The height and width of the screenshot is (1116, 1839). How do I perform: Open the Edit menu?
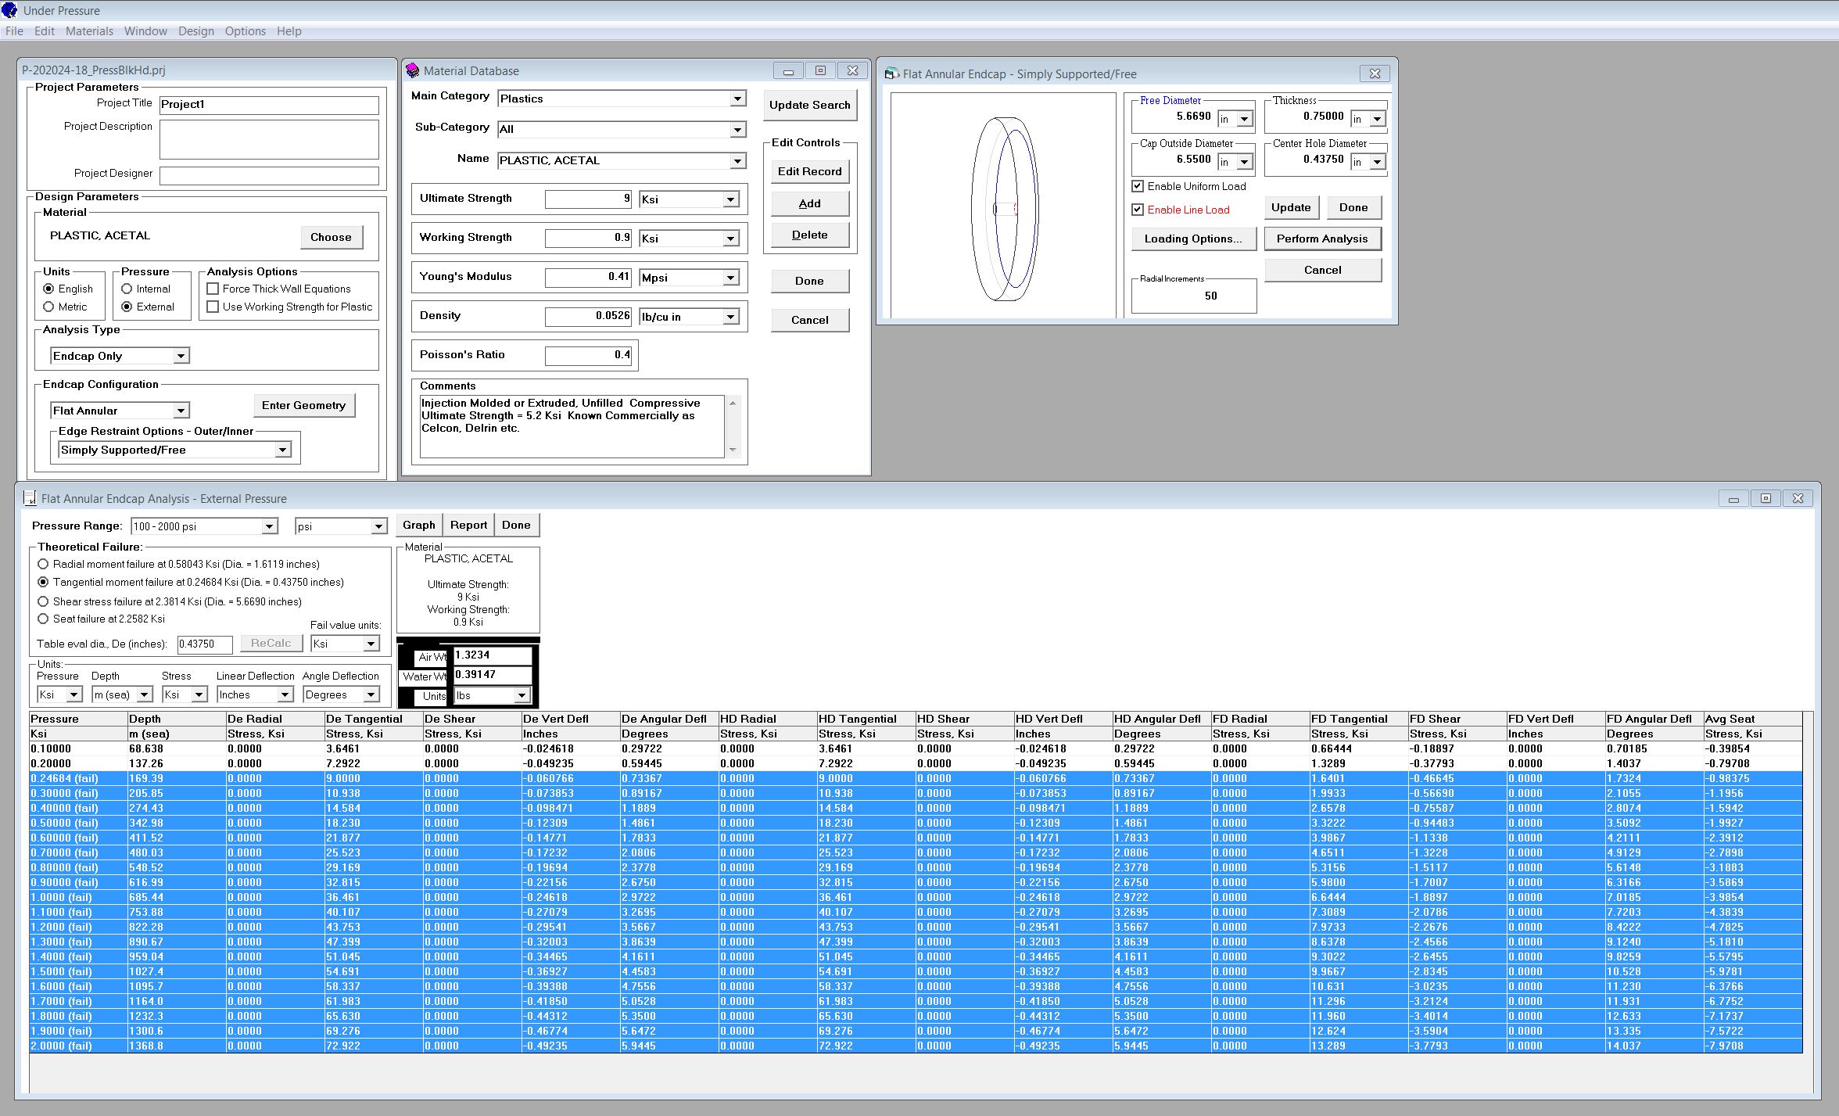click(x=45, y=31)
